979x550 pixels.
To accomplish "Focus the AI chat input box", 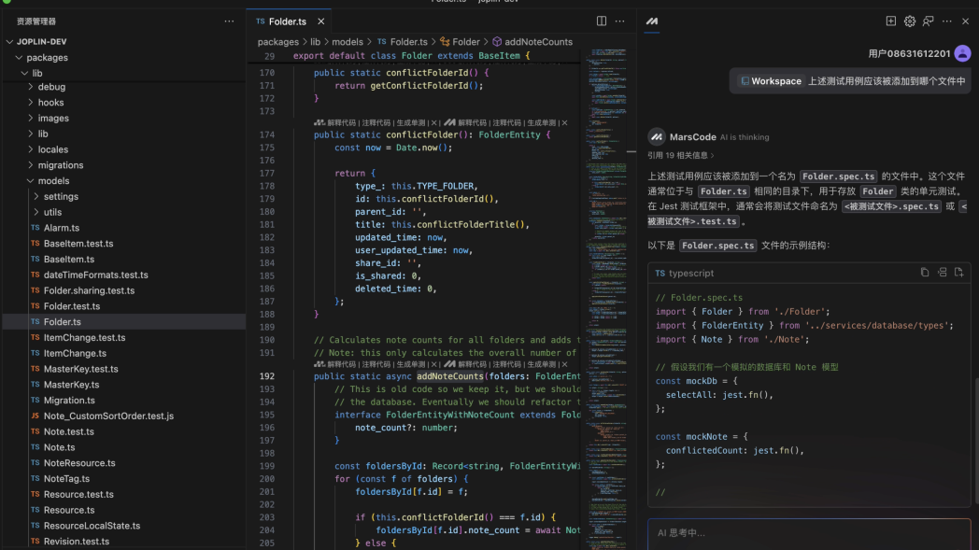I will pyautogui.click(x=808, y=533).
